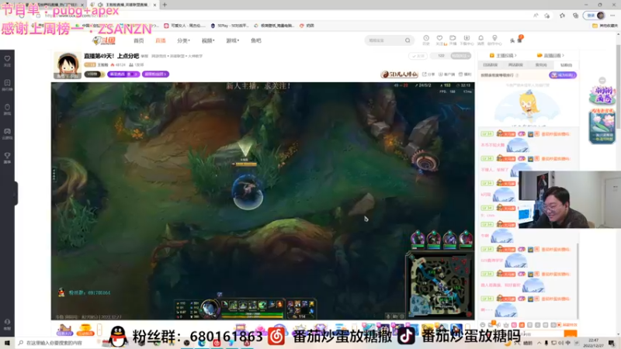621x349 pixels.
Task: Open the first gift icon in the gift bar
Action: [64, 329]
